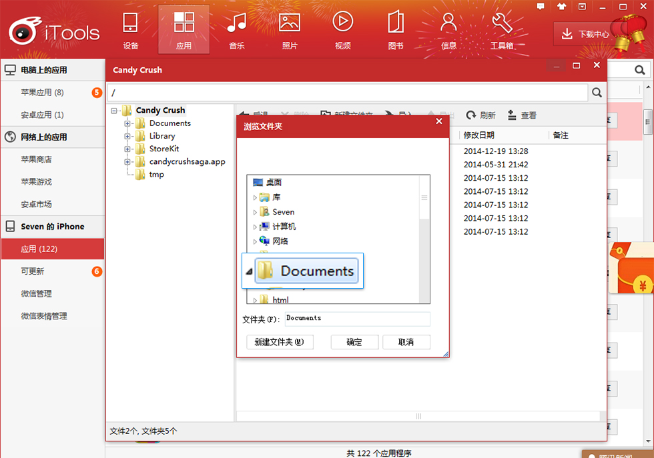Screen dimensions: 654x458
Task: Cancel with the 取消 button
Action: click(406, 342)
